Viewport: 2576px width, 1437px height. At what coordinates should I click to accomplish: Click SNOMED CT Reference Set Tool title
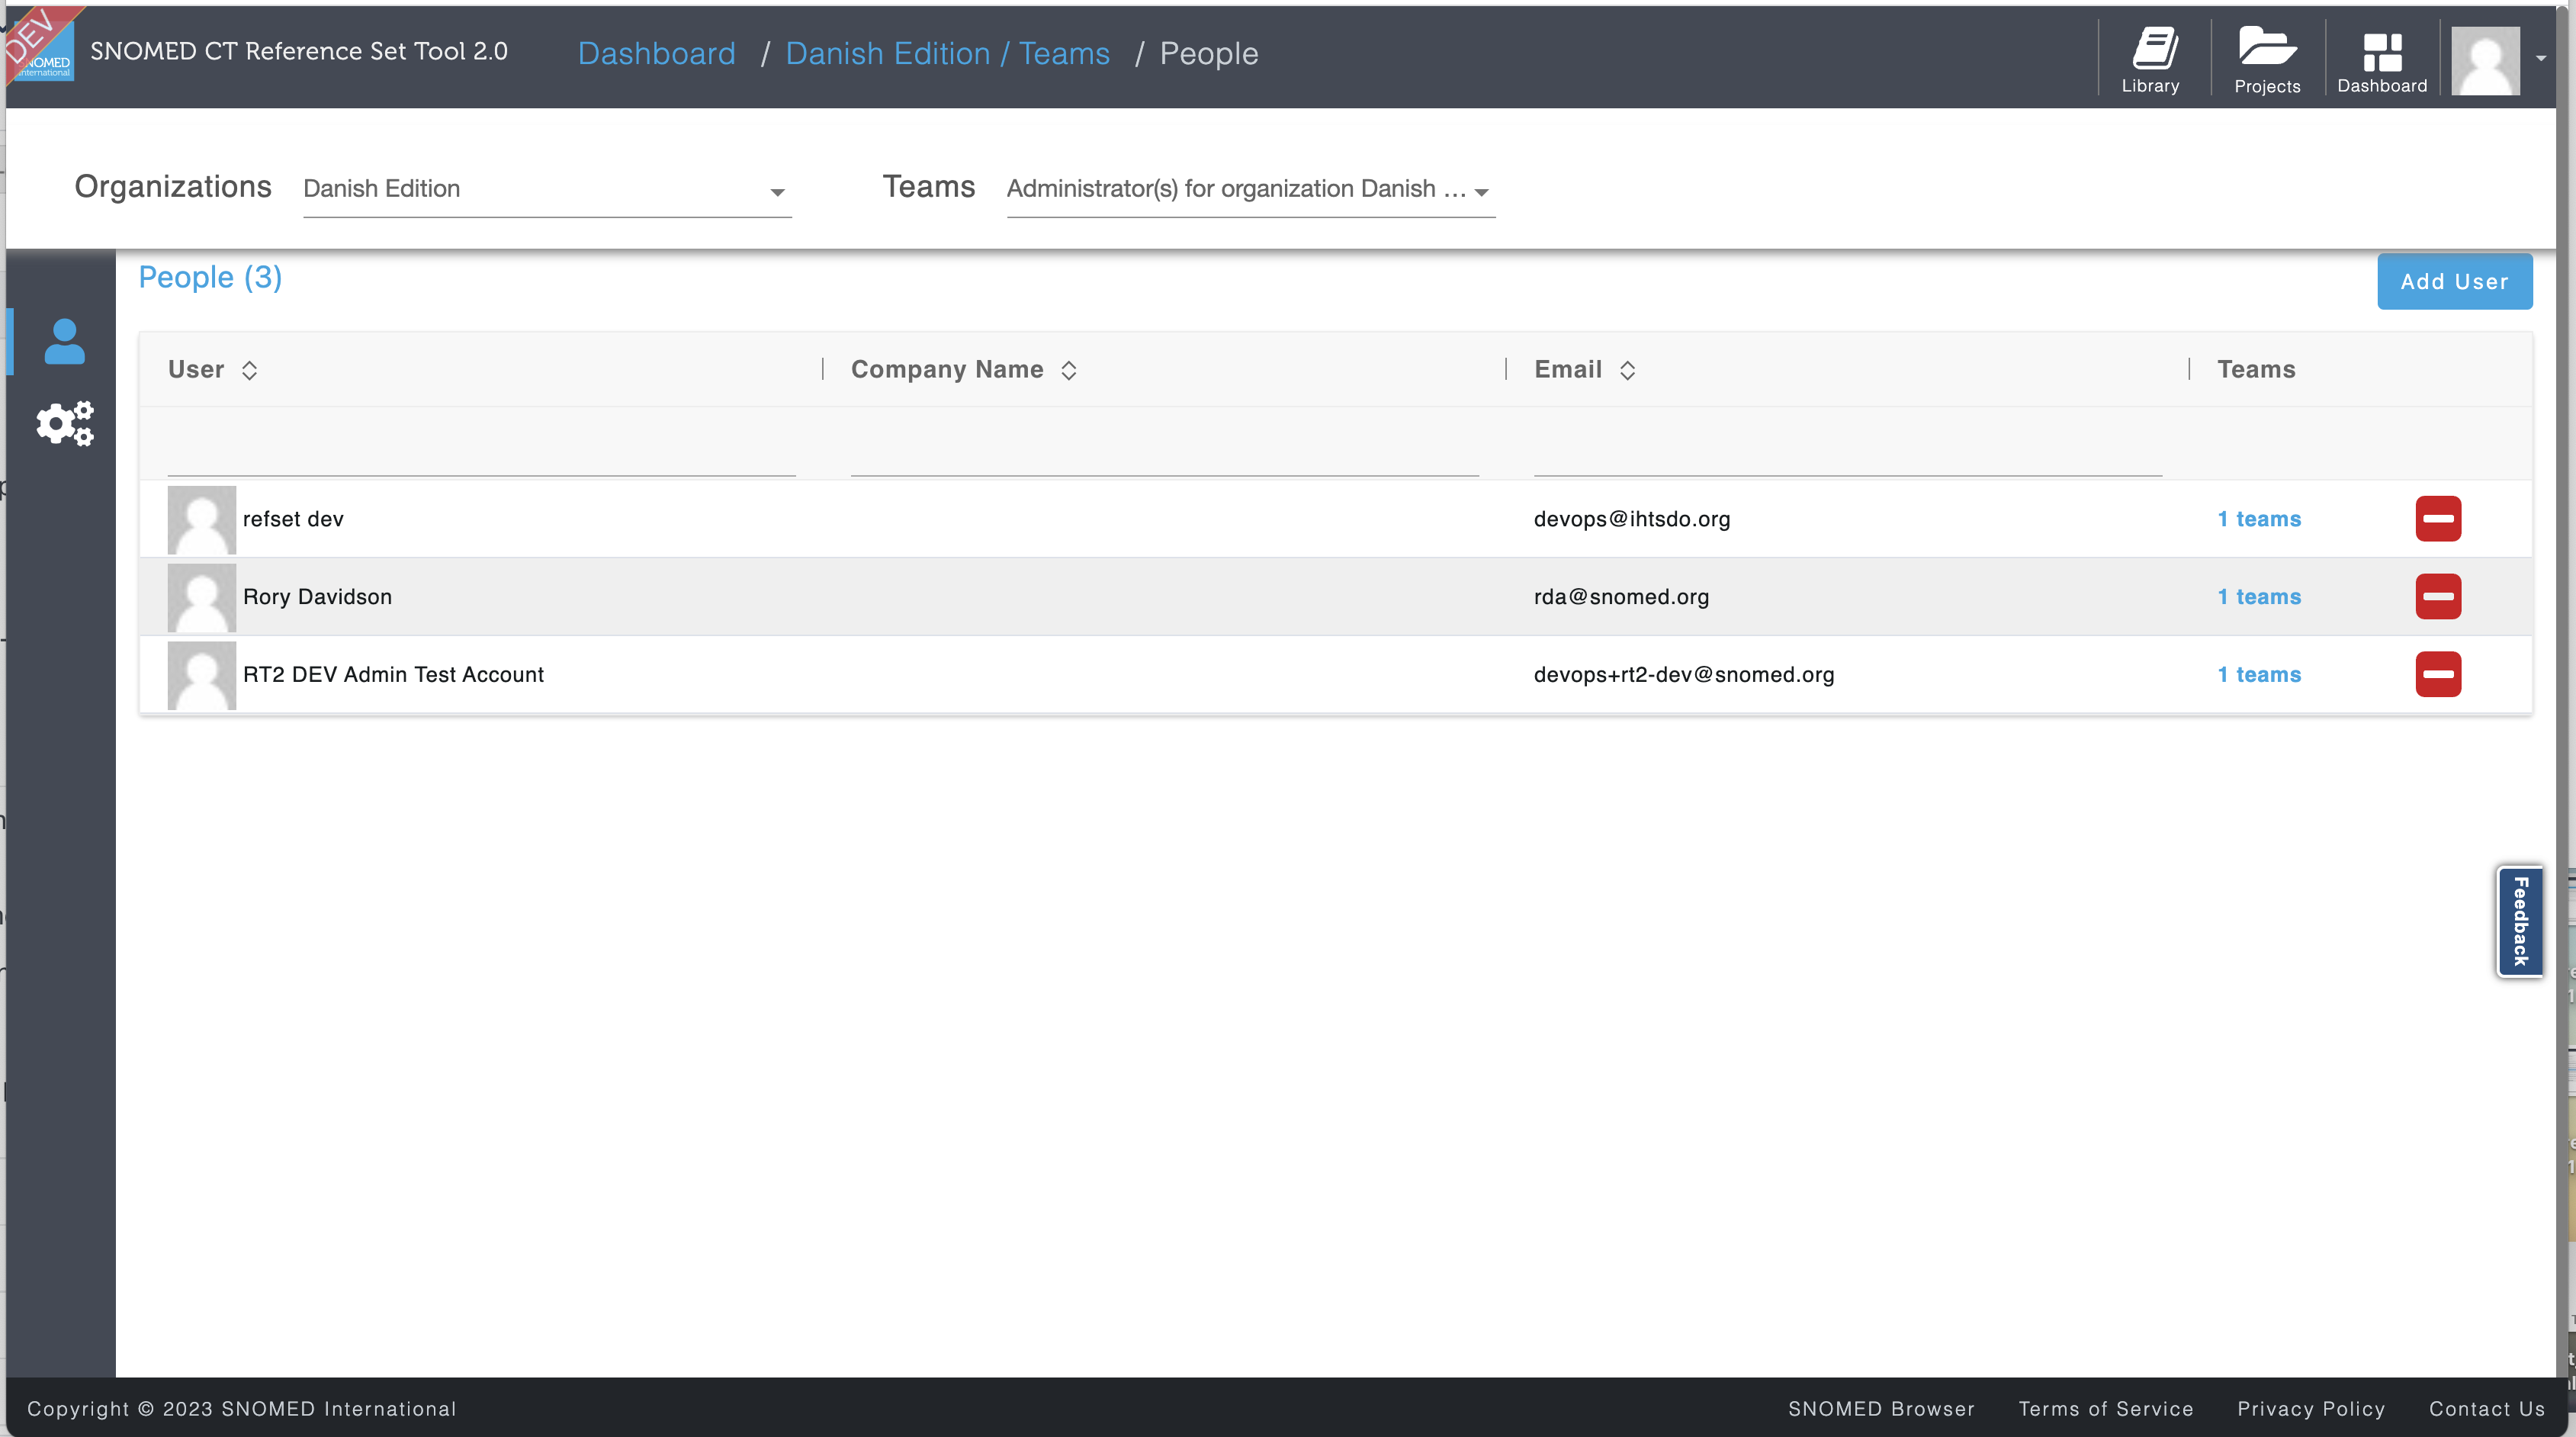click(299, 51)
